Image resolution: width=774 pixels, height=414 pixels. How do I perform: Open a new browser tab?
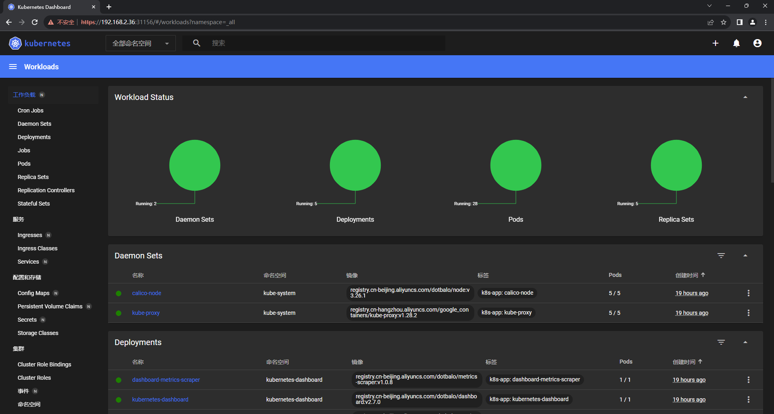pos(109,7)
